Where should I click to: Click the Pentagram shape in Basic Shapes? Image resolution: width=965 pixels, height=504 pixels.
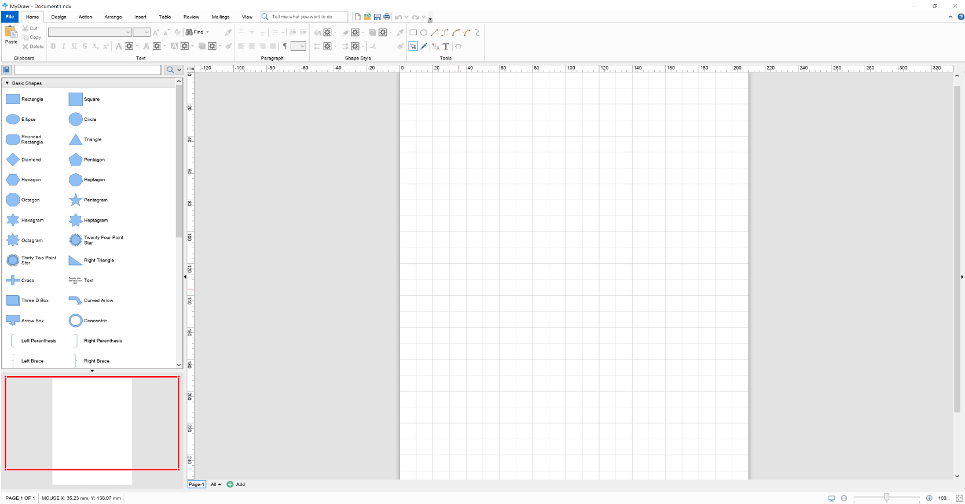click(75, 200)
